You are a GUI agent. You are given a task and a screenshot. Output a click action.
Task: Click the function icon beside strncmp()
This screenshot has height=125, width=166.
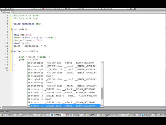[29, 63]
